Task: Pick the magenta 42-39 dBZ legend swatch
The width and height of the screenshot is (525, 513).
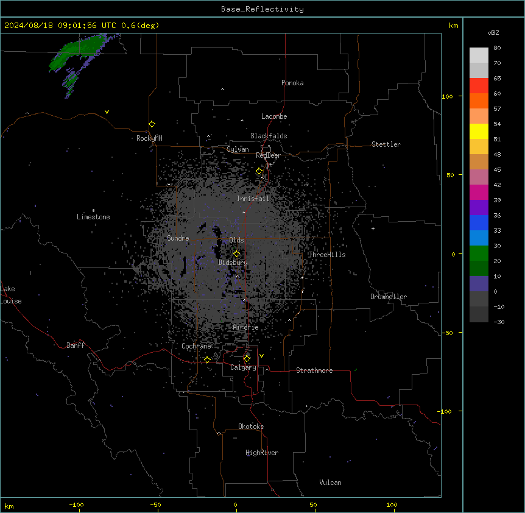Action: [479, 192]
